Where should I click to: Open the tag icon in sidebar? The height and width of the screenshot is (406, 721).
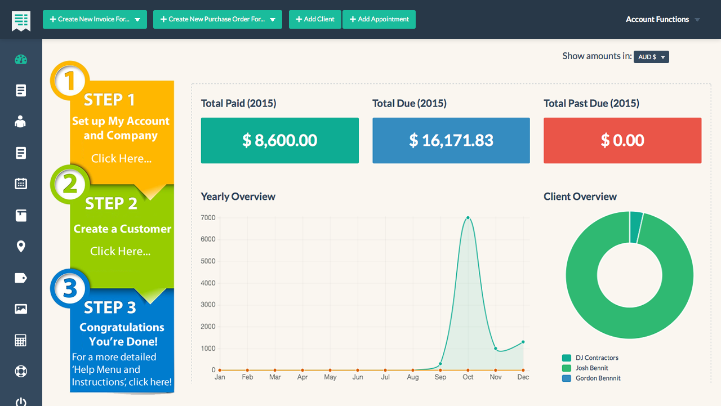pyautogui.click(x=20, y=278)
